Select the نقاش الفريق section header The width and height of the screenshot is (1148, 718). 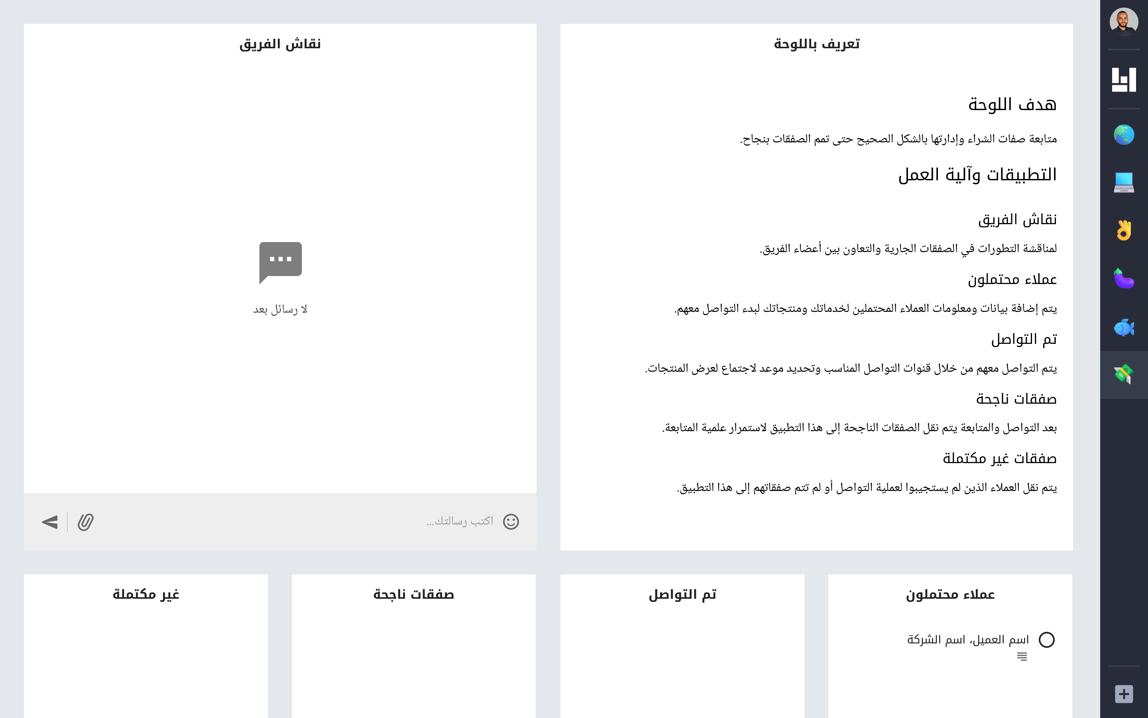click(x=280, y=45)
